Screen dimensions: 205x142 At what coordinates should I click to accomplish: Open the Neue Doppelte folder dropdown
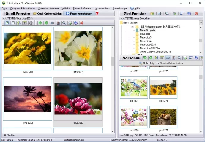pyautogui.click(x=201, y=23)
